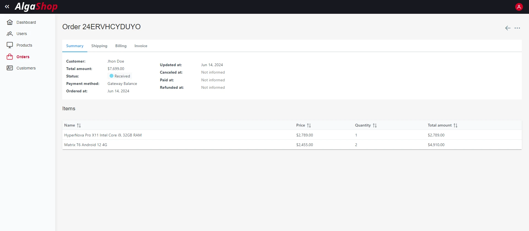529x231 pixels.
Task: Click the Received status badge
Action: 120,76
